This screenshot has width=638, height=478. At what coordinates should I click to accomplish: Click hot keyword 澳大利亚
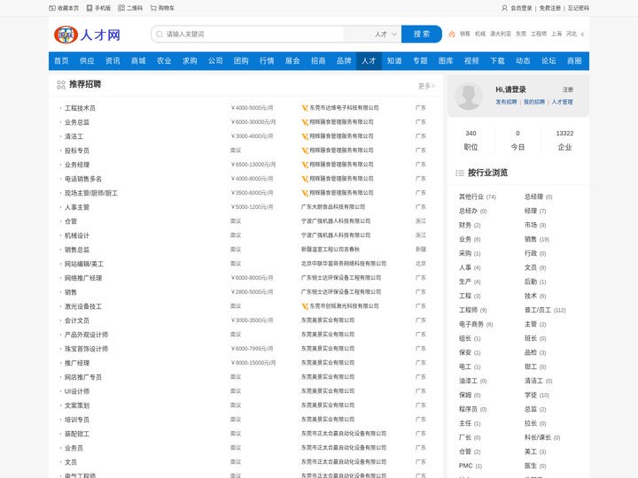point(501,35)
